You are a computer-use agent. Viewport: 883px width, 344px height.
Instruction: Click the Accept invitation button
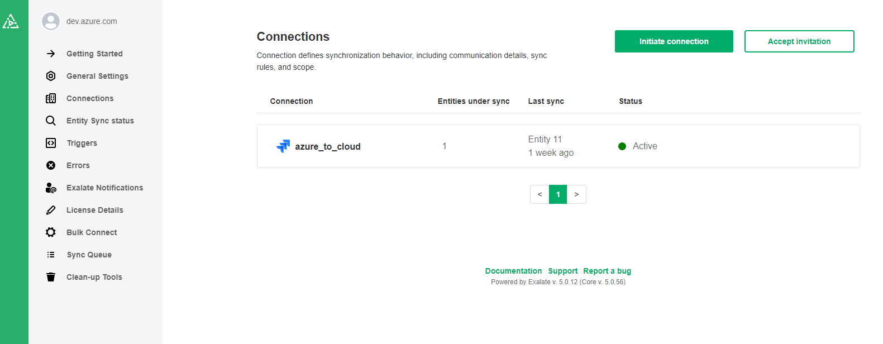pos(799,41)
